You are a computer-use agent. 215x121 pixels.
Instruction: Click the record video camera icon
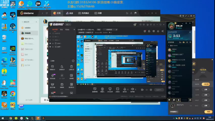point(142,90)
